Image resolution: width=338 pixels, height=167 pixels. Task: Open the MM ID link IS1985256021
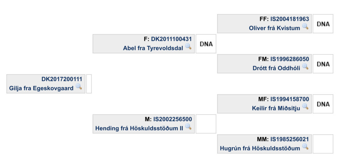[290, 139]
